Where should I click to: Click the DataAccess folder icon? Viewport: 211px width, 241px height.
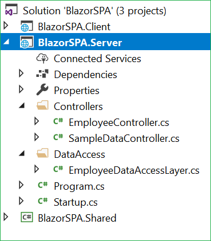(x=42, y=153)
